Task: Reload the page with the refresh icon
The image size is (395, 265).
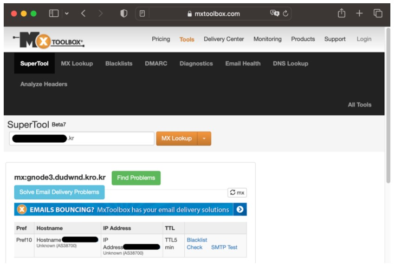Action: pos(285,13)
